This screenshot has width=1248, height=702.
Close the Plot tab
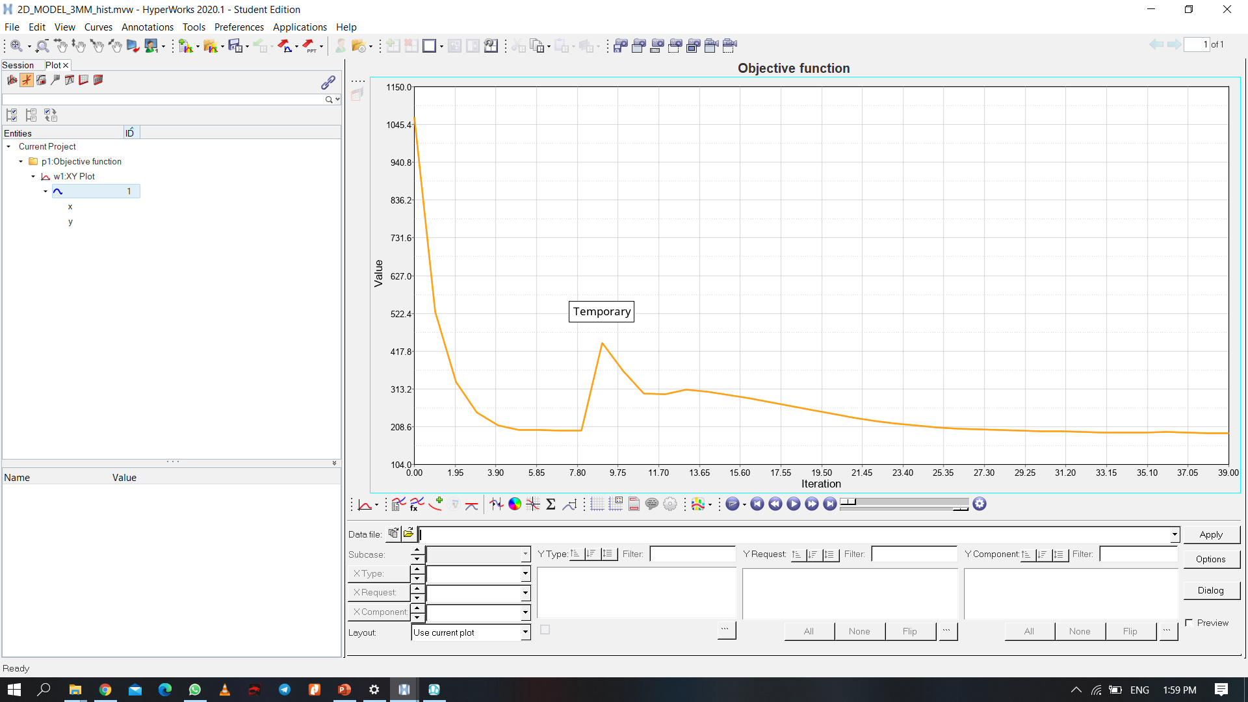66,66
